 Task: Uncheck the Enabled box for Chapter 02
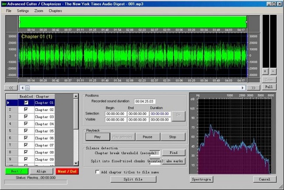coord(26,109)
